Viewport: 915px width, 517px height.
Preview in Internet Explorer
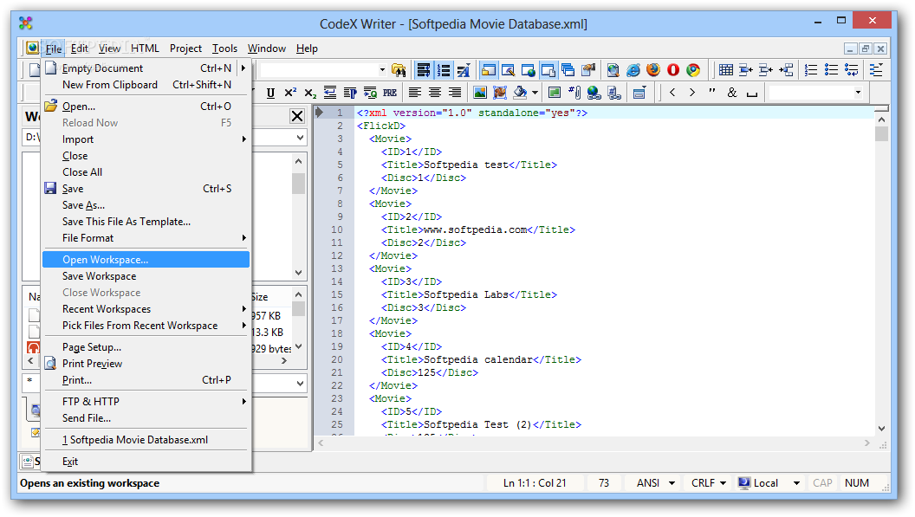pyautogui.click(x=633, y=71)
